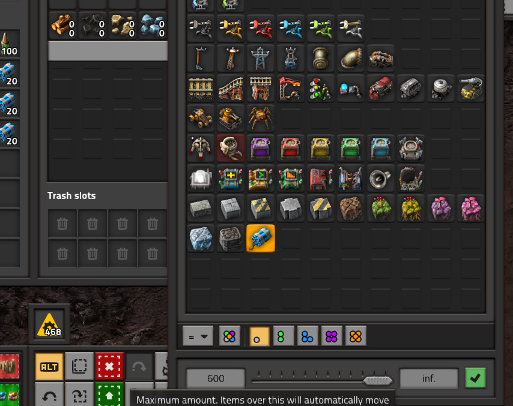The width and height of the screenshot is (513, 406).
Task: Choose the orange legendary quality
Action: [x=356, y=336]
